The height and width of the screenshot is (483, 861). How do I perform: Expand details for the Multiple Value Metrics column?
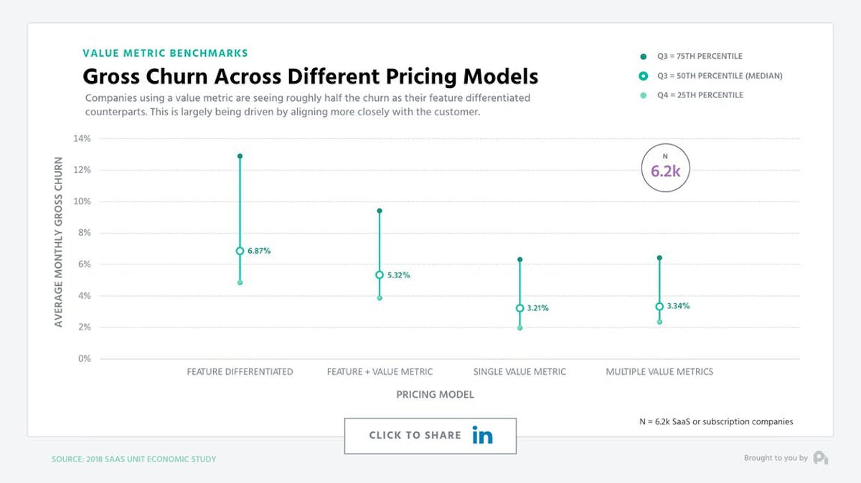coord(659,371)
